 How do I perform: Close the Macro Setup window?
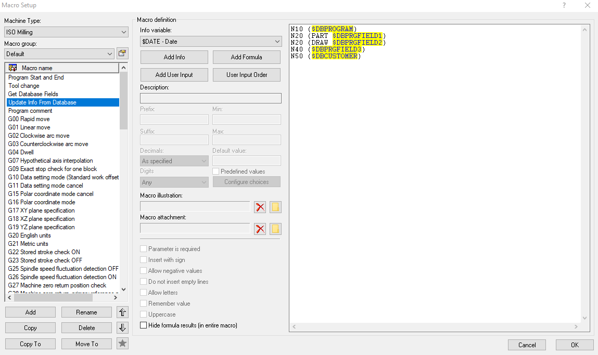pos(588,5)
